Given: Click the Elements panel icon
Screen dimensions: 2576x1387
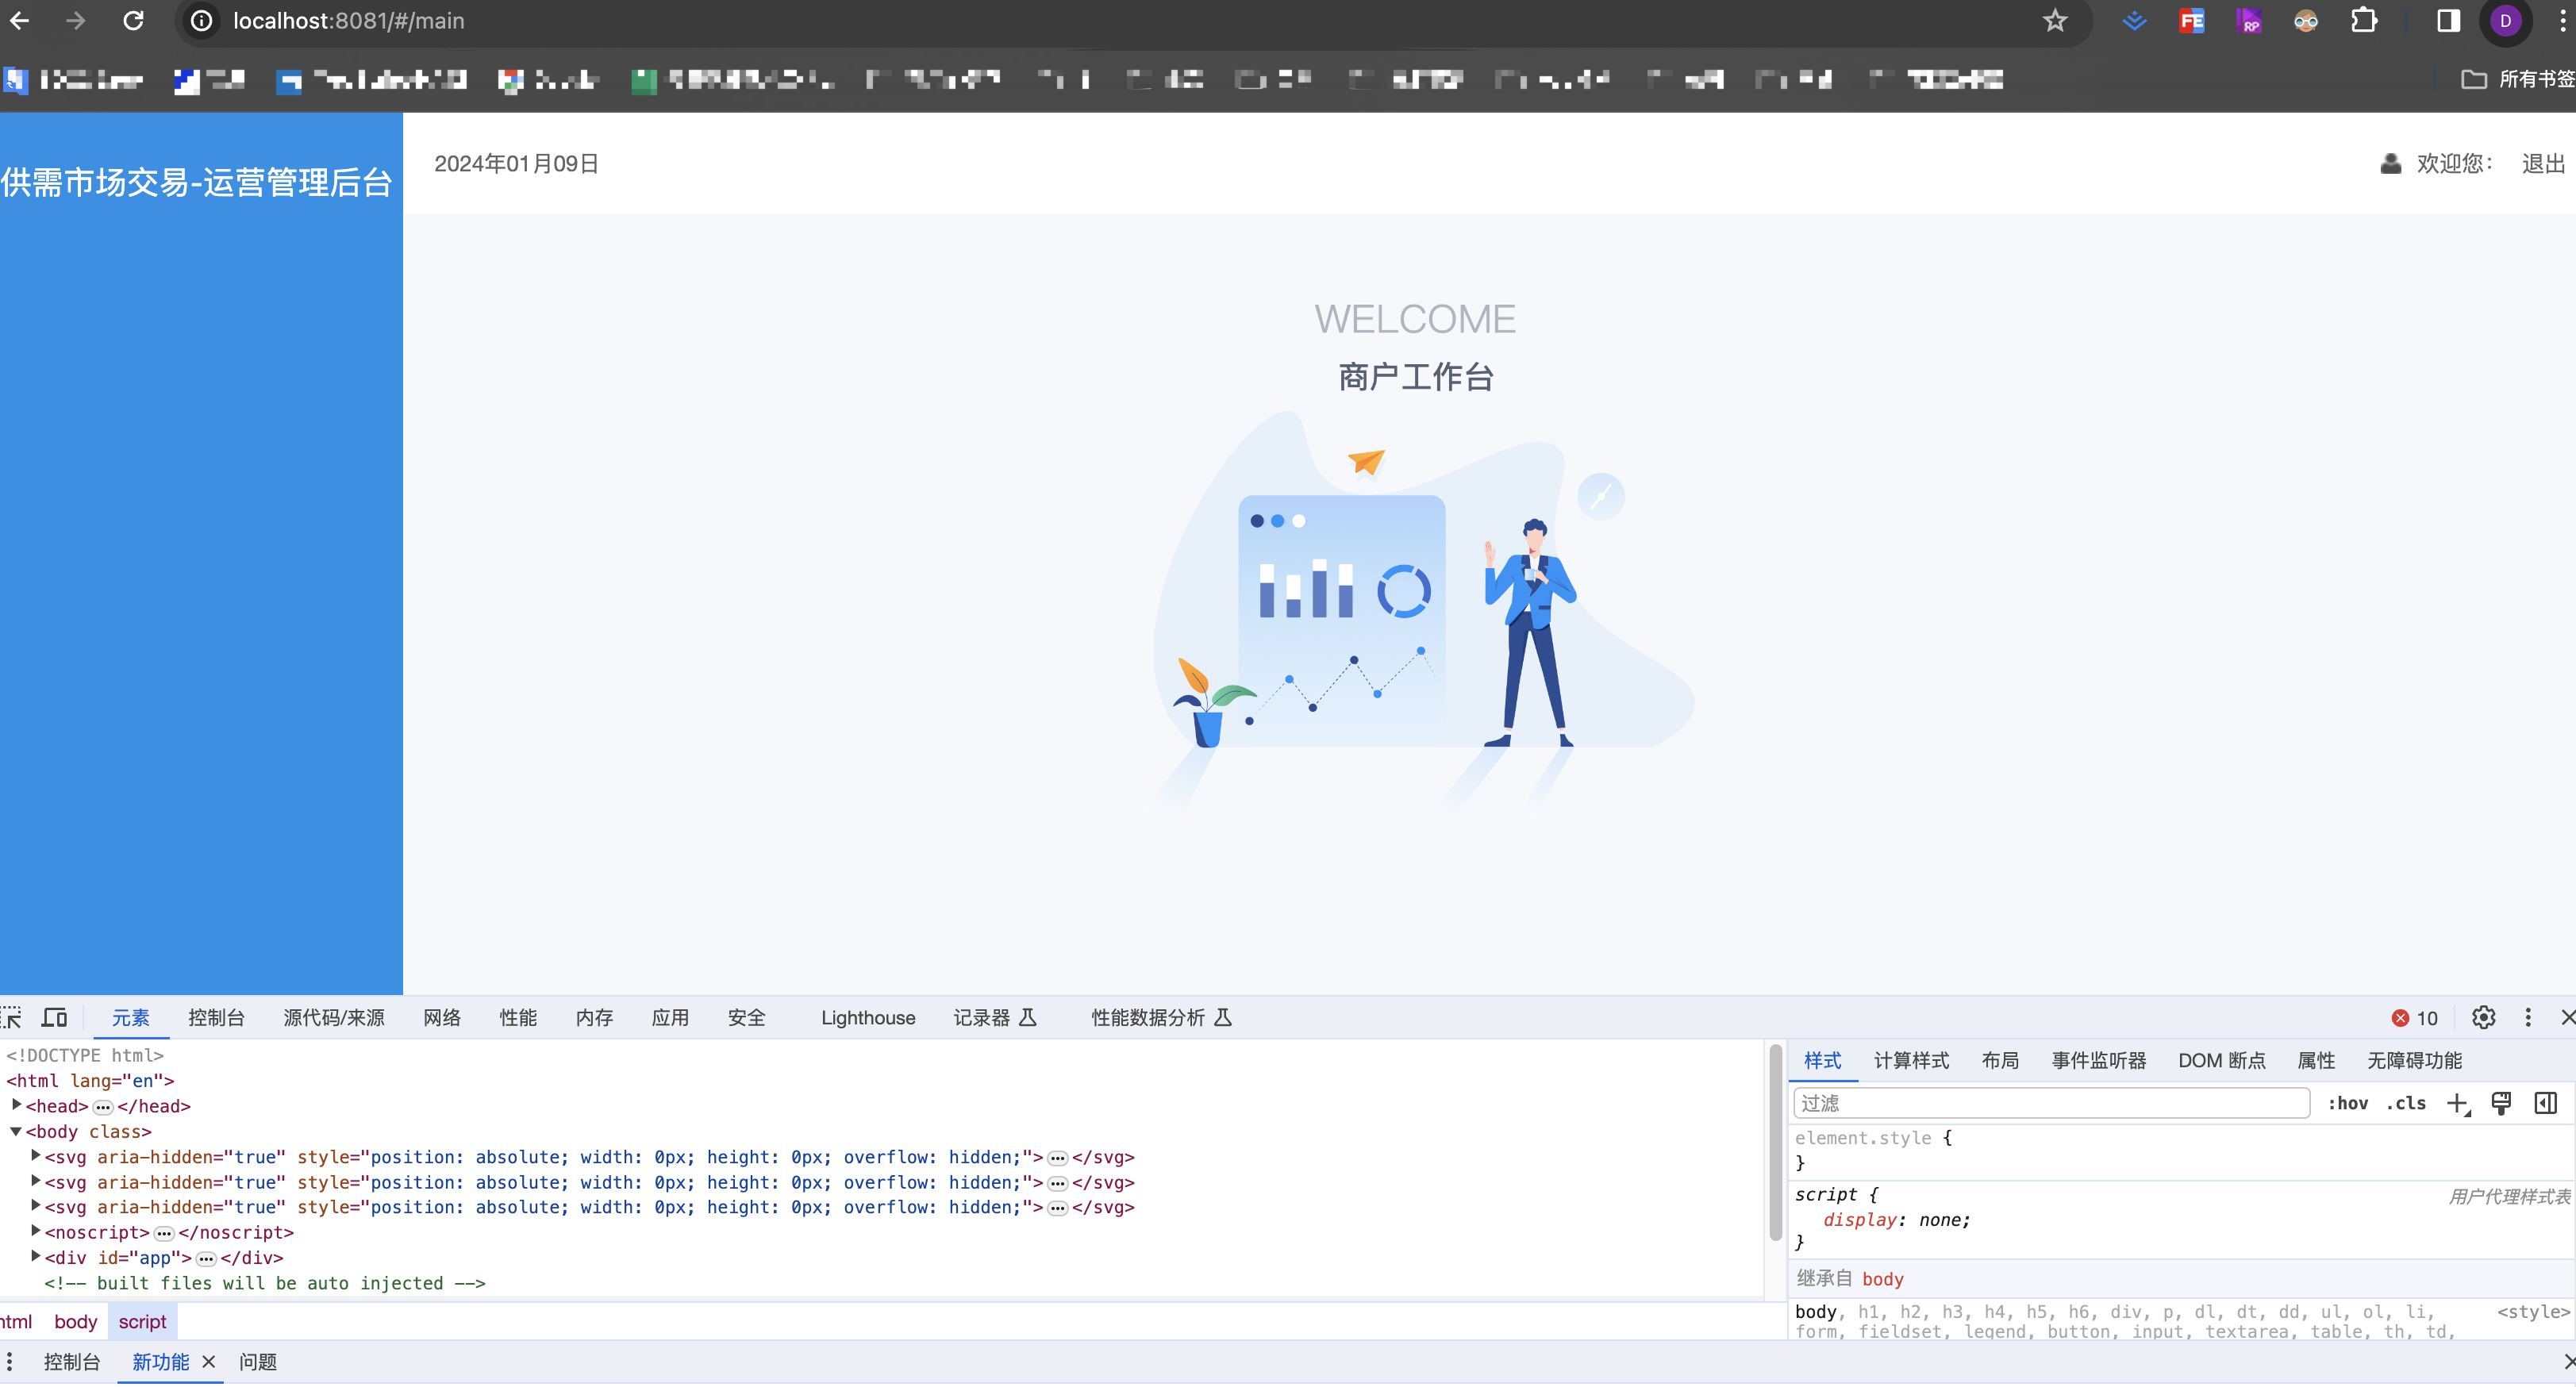Looking at the screenshot, I should tap(132, 1018).
